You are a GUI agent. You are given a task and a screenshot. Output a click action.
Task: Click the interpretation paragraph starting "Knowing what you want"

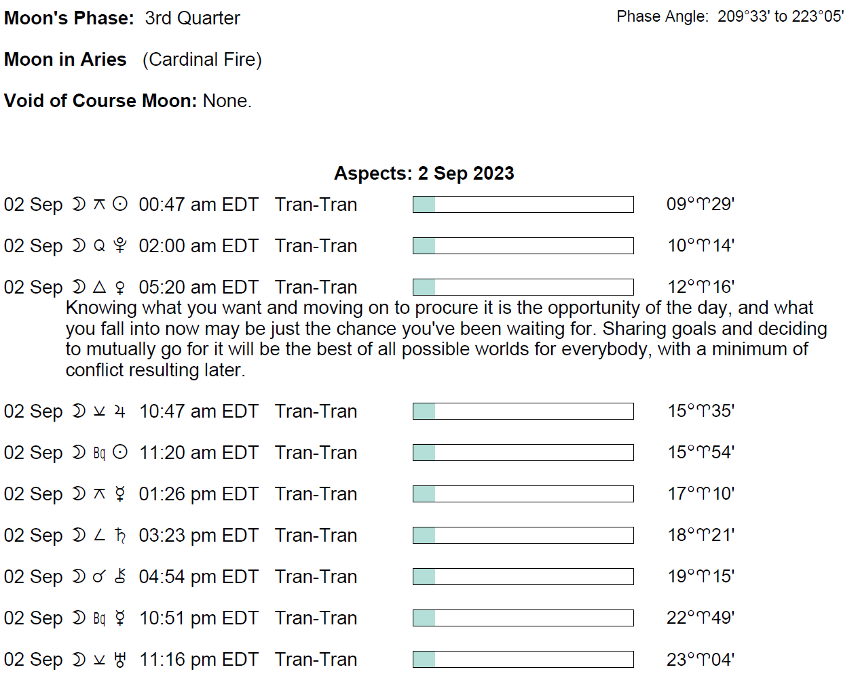[x=441, y=339]
